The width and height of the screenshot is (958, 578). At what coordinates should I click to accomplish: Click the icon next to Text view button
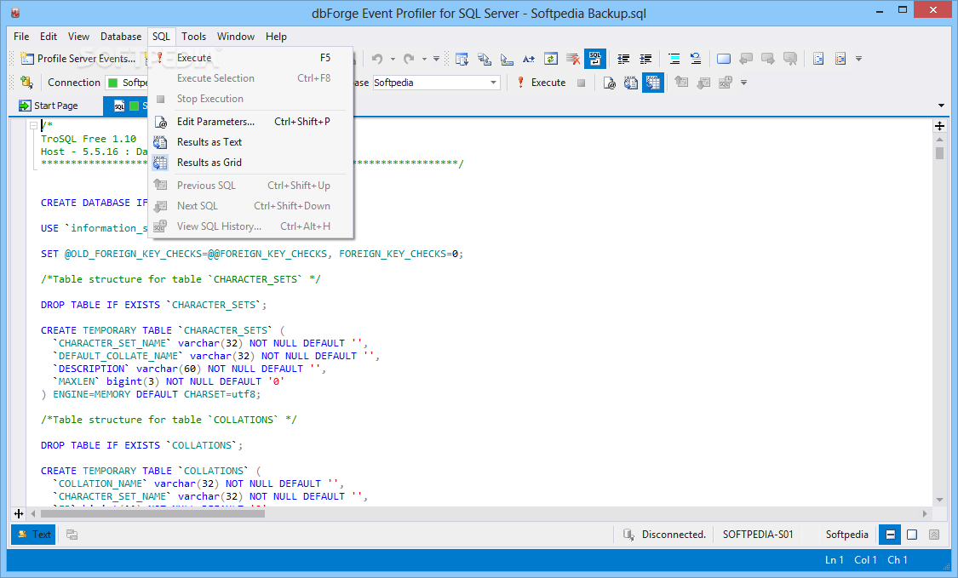pyautogui.click(x=72, y=535)
